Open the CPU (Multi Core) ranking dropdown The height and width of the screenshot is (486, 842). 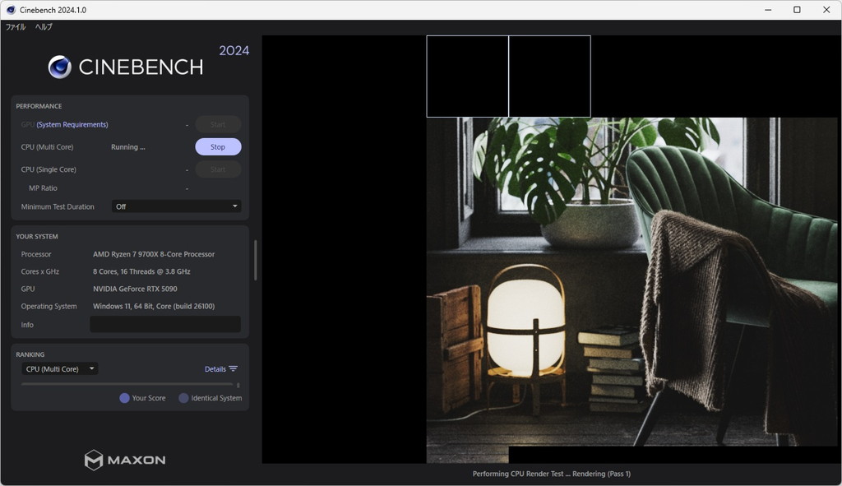click(x=59, y=369)
